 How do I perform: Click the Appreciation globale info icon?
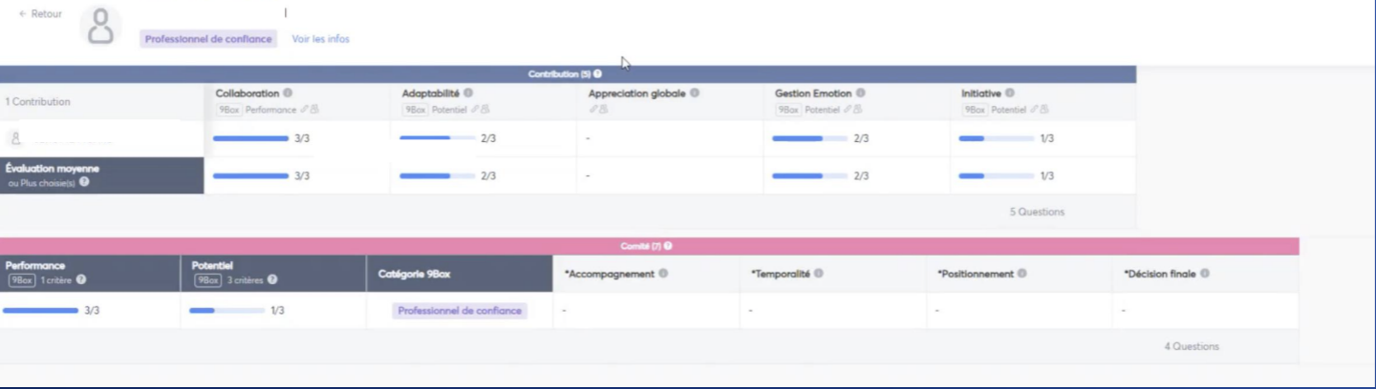point(695,93)
